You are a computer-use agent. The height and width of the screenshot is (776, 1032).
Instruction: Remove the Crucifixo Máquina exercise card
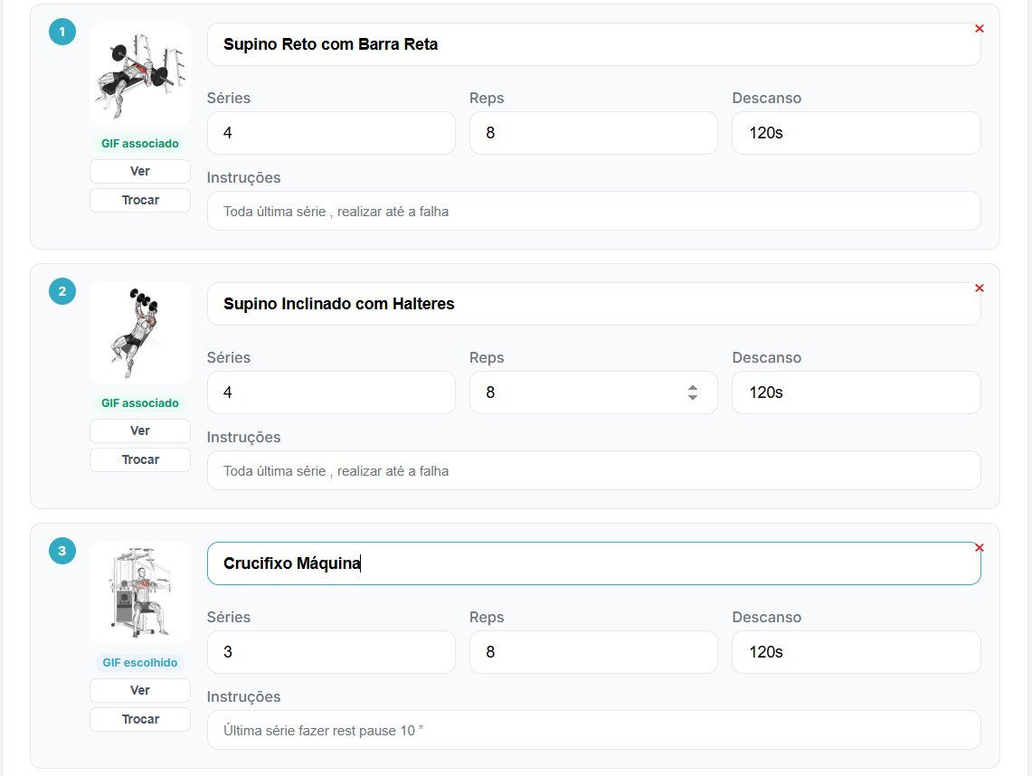(x=979, y=547)
